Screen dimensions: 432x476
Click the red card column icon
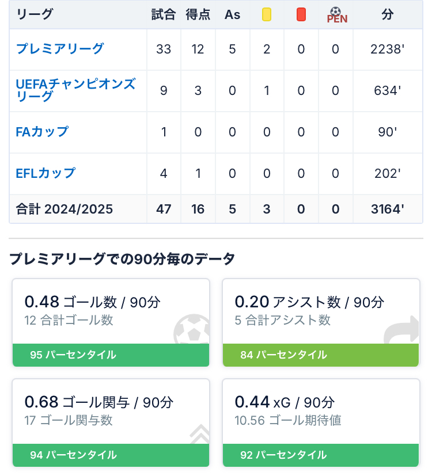tap(301, 15)
